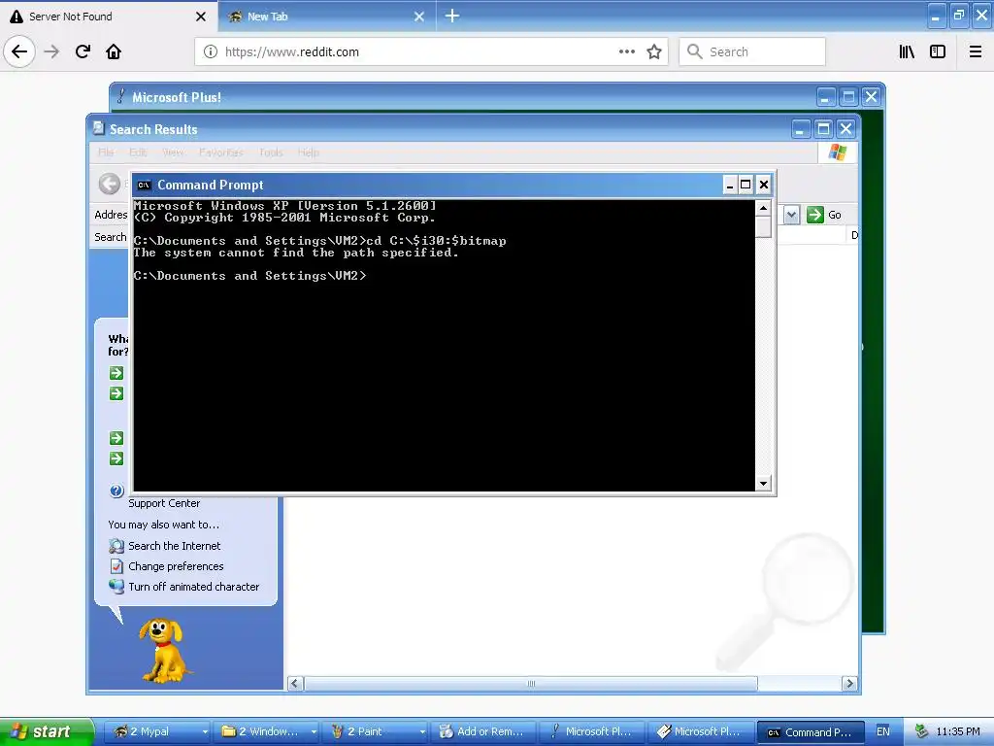The height and width of the screenshot is (746, 994).
Task: Expand the Search Results address dropdown
Action: (791, 215)
